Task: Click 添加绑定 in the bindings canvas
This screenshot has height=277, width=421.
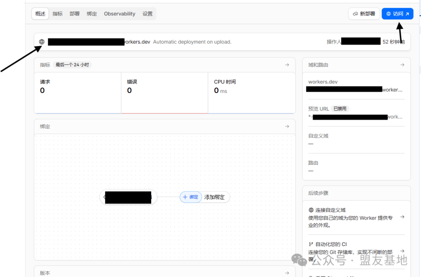Action: click(214, 197)
